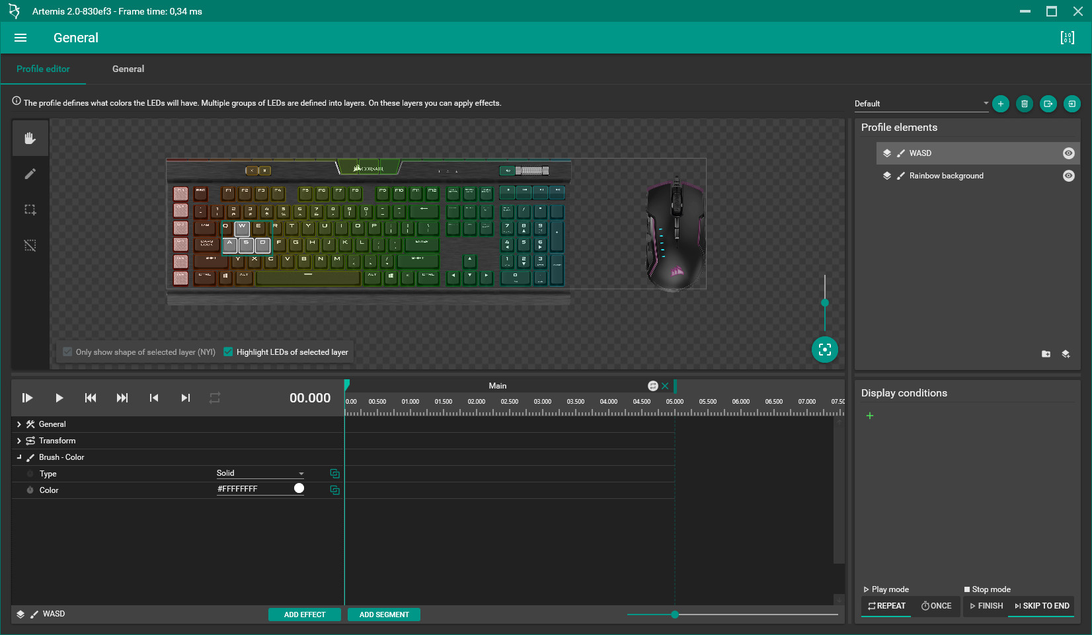This screenshot has height=635, width=1092.
Task: Select the pencil edit LED tool
Action: coord(30,174)
